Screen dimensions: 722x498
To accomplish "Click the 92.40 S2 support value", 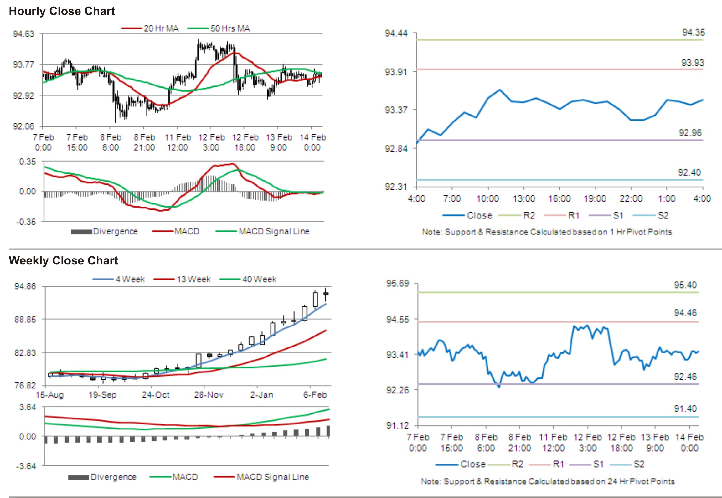I will pos(689,172).
